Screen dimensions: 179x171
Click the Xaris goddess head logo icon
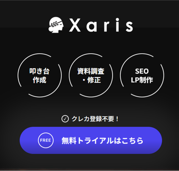coord(56,25)
